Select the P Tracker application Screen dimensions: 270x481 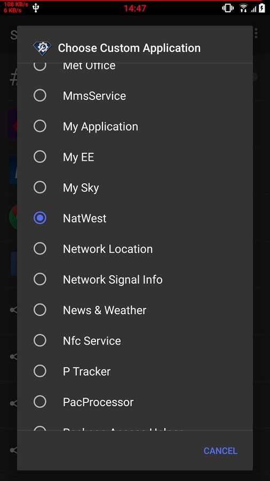134,371
